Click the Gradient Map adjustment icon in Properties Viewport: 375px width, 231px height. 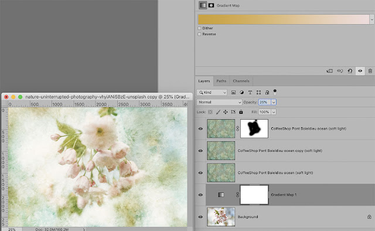(203, 5)
